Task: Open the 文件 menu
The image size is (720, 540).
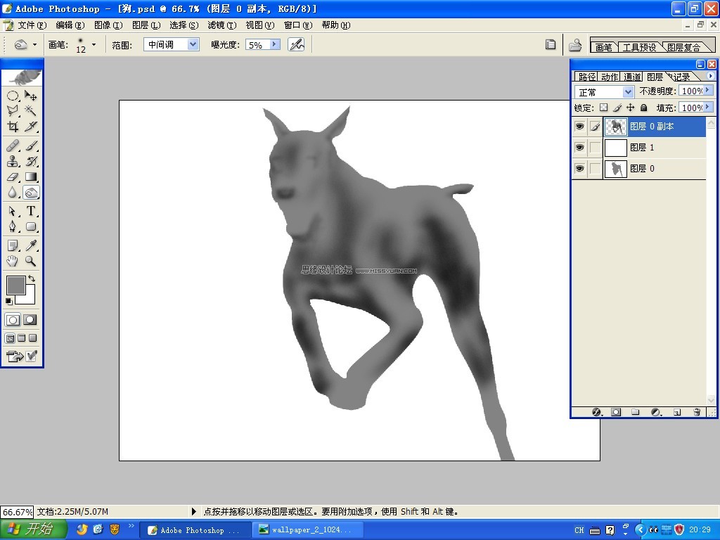Action: [32, 25]
